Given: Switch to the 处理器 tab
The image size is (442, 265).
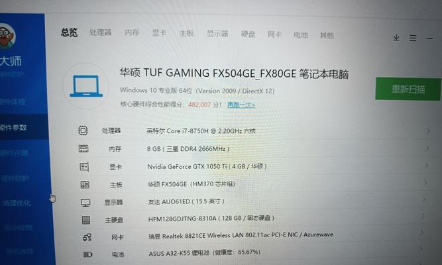Looking at the screenshot, I should (101, 32).
